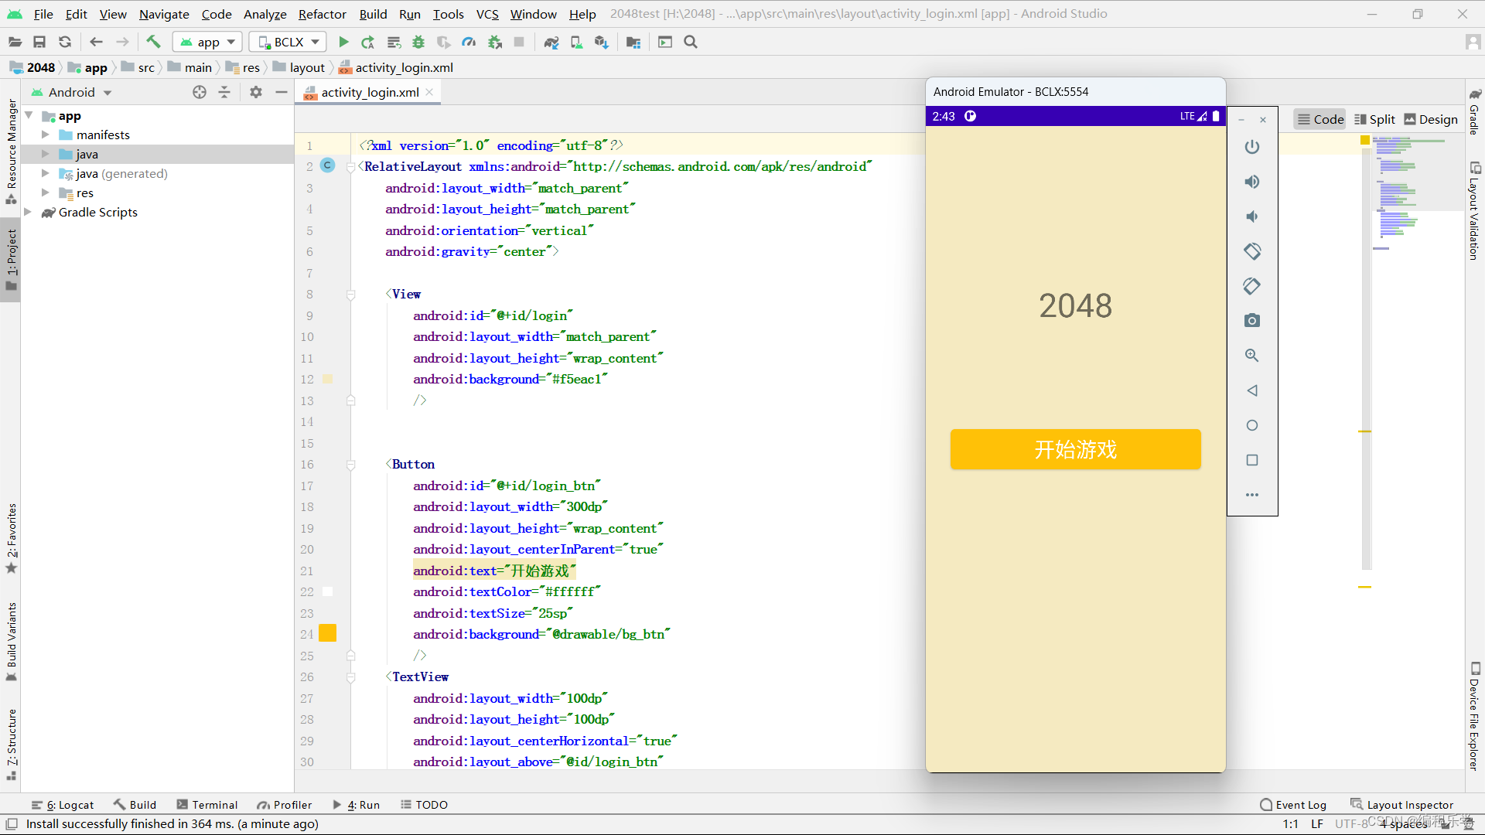1485x835 pixels.
Task: Expand the Gradle Scripts node
Action: click(29, 212)
